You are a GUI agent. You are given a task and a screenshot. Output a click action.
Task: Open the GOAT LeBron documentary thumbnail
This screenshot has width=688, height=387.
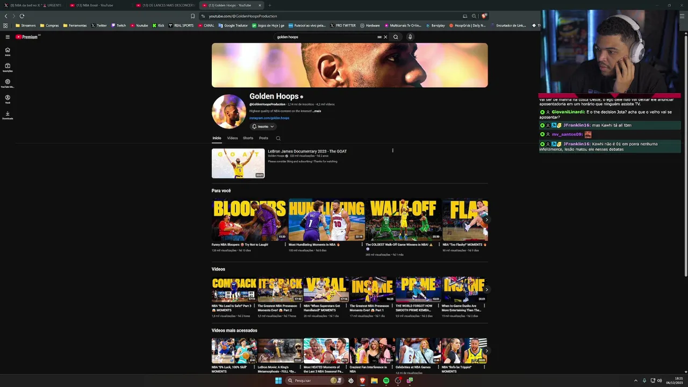coord(238,163)
